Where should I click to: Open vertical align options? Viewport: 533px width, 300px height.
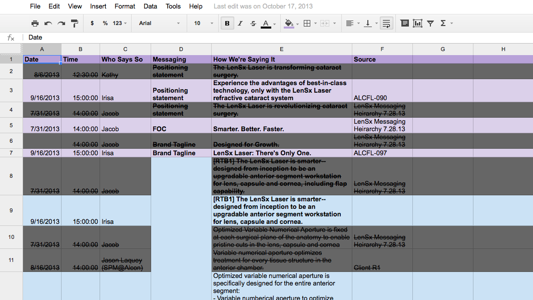tap(367, 24)
